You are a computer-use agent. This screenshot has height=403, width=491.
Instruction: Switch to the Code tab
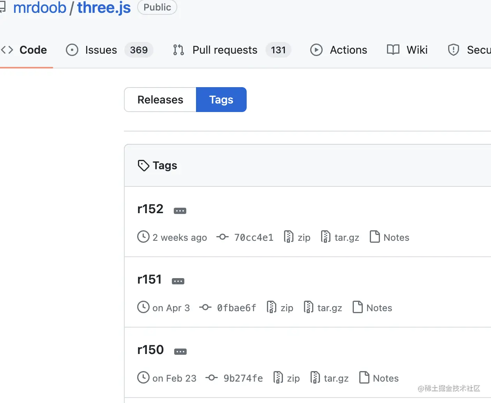[x=24, y=50]
